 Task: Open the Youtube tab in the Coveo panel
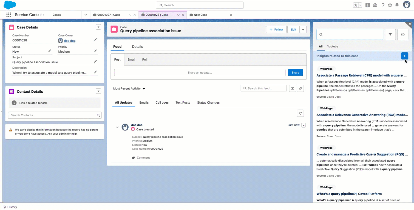pos(333,47)
